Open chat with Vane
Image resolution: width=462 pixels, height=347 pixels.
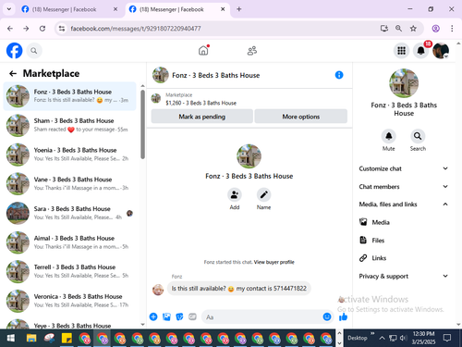(69, 184)
